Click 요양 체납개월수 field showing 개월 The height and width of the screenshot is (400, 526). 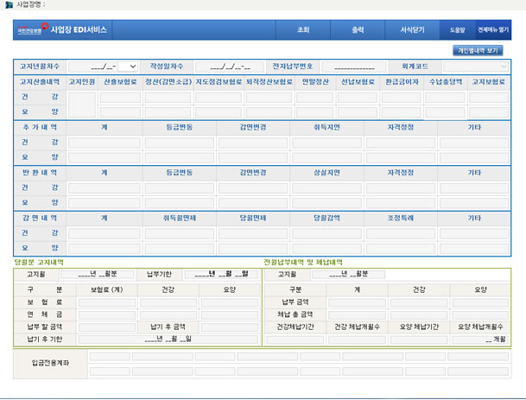[x=480, y=340]
